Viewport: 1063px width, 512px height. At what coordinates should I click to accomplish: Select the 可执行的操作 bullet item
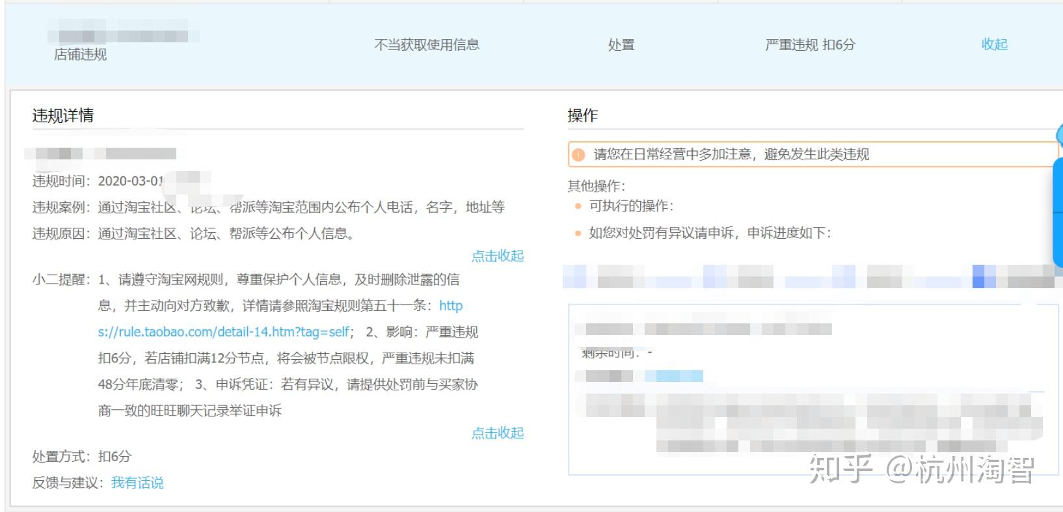tap(631, 206)
